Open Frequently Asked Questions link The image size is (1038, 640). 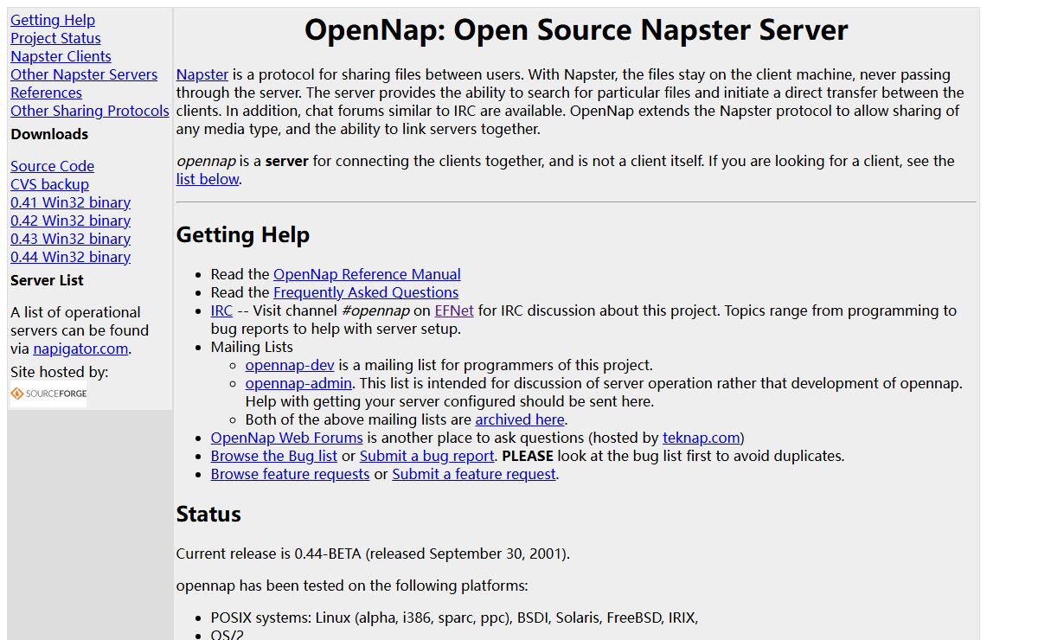366,292
